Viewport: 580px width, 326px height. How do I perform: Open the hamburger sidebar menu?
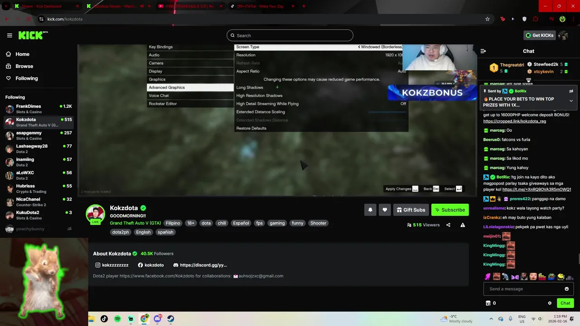(10, 35)
